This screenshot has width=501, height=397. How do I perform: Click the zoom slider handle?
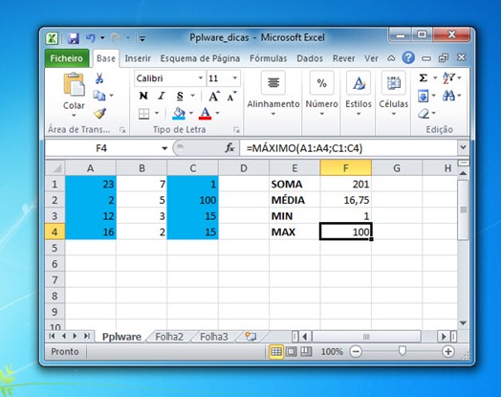click(402, 351)
